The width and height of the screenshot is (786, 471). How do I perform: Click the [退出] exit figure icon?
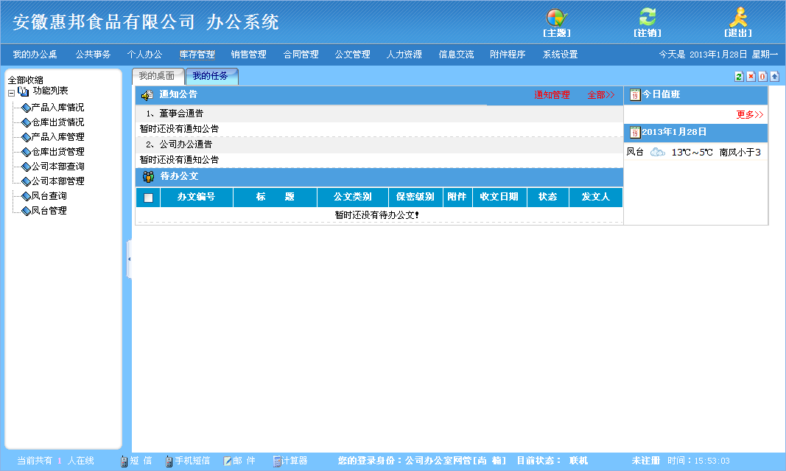(x=739, y=16)
